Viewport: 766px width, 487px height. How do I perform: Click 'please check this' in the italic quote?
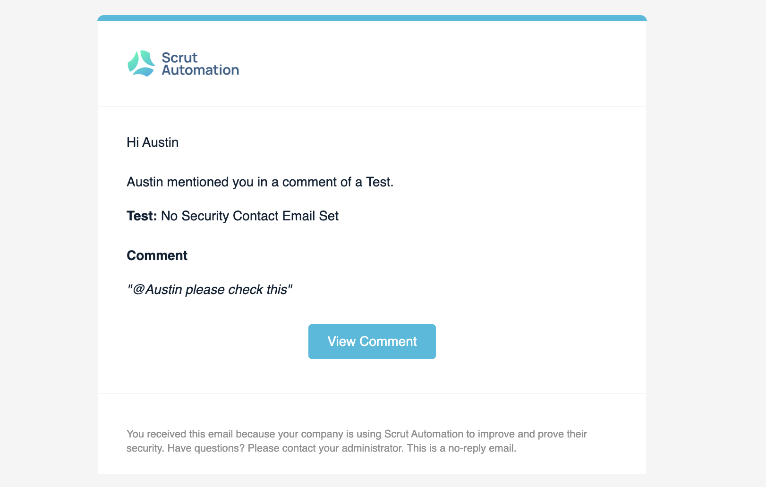coord(236,290)
